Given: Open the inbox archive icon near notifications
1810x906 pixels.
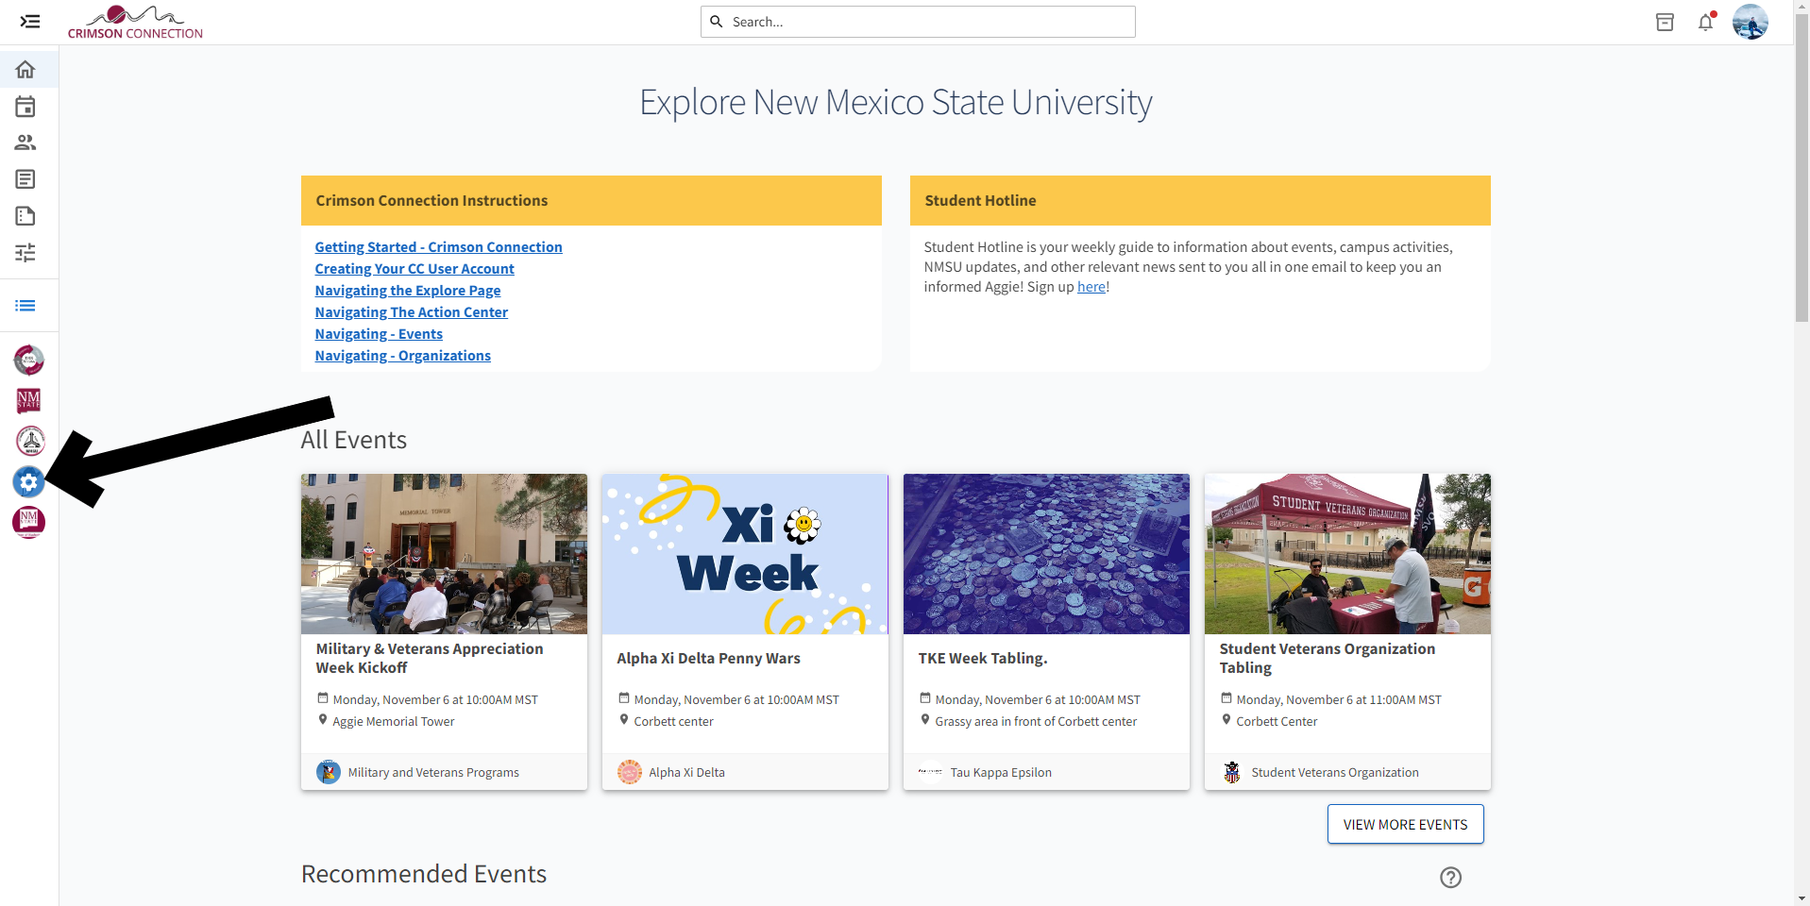Looking at the screenshot, I should (1665, 22).
